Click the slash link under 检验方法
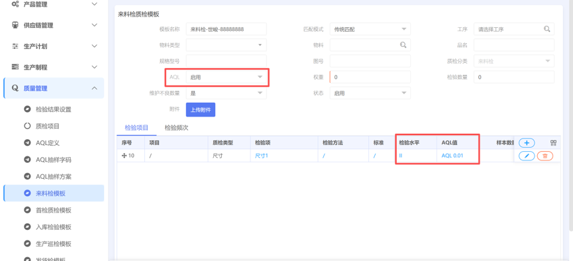The height and width of the screenshot is (261, 573). (x=323, y=156)
